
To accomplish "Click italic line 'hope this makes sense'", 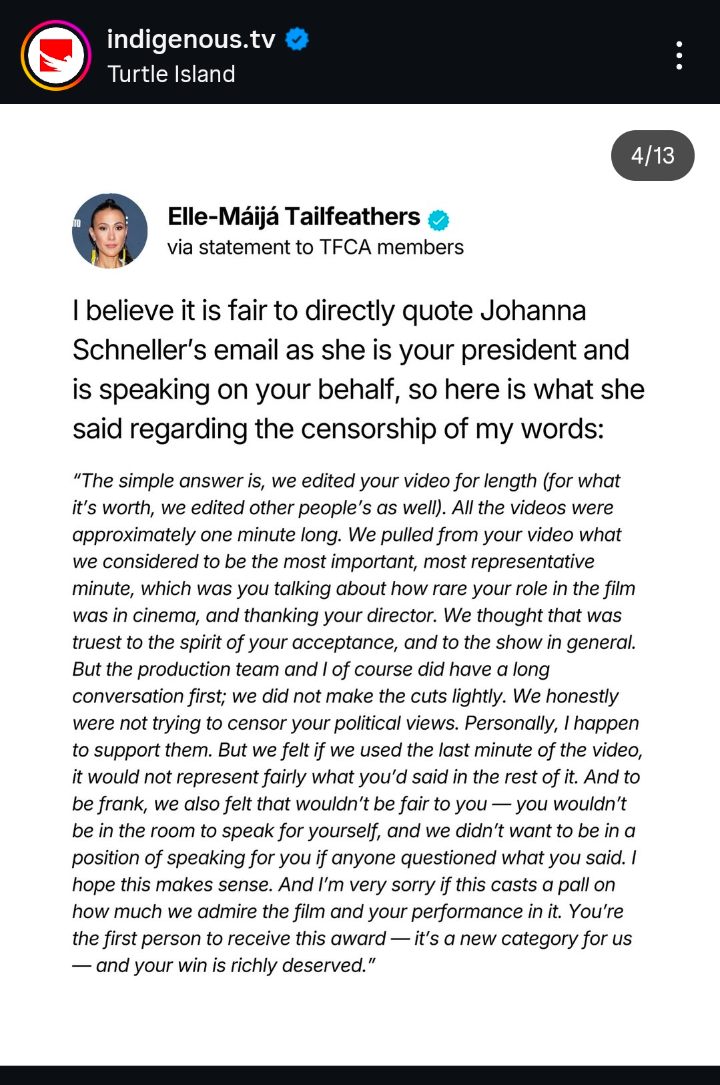I will pyautogui.click(x=344, y=885).
